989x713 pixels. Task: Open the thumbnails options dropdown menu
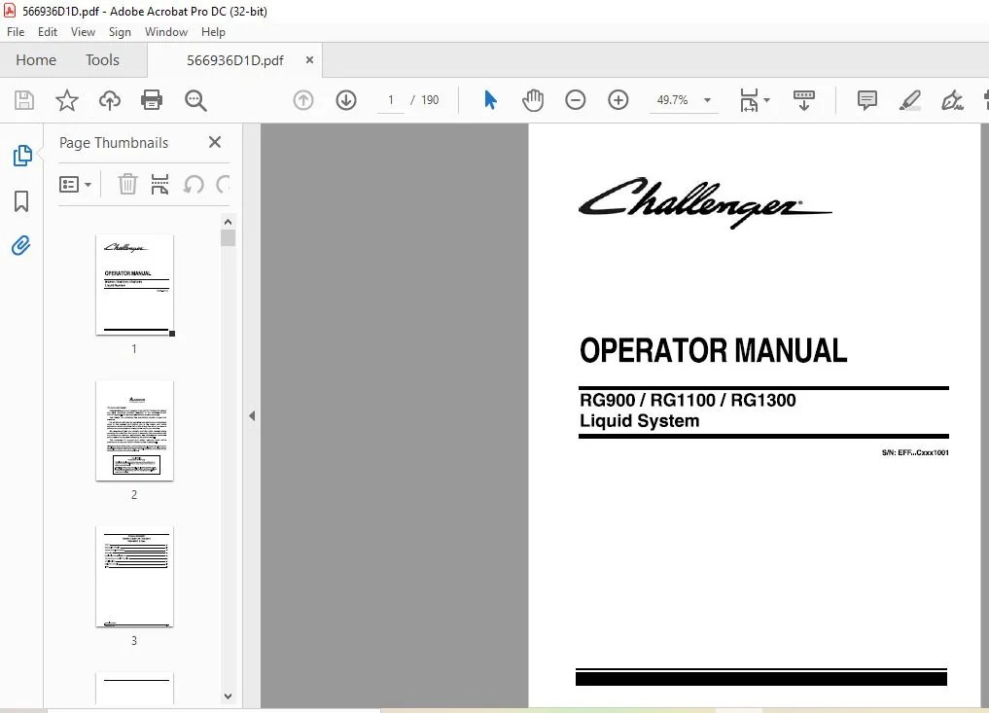pyautogui.click(x=75, y=184)
